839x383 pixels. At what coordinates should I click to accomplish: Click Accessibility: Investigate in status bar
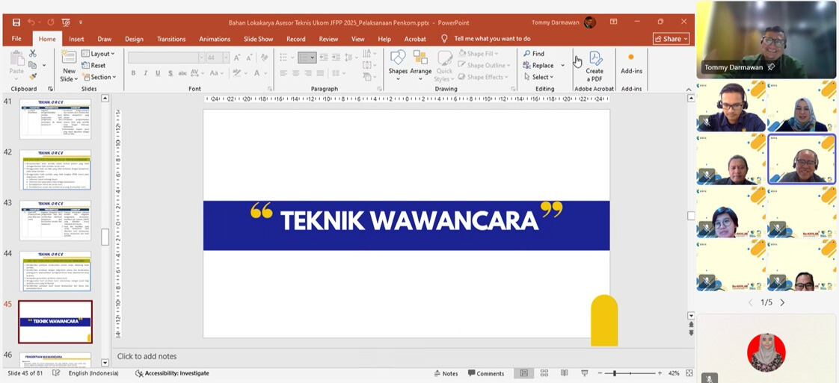point(172,373)
